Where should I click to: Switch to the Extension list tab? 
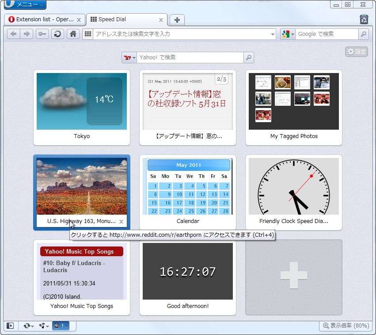click(x=42, y=19)
